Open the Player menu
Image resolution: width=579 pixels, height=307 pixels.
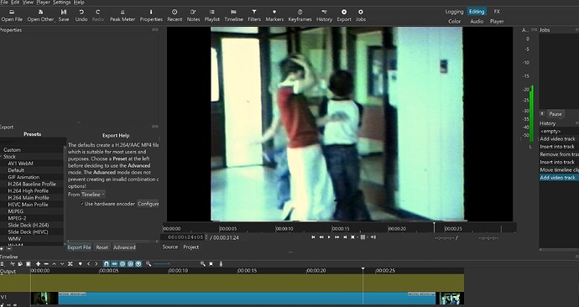[x=43, y=3]
